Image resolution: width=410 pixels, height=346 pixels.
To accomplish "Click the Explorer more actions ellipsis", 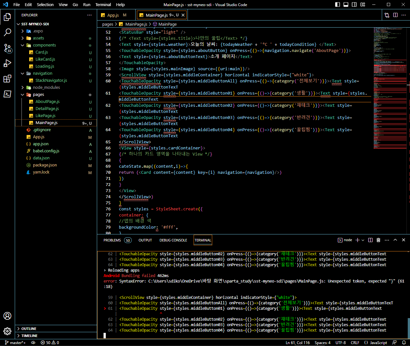I will (89, 15).
